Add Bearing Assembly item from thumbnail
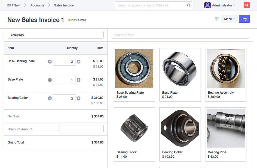257x168 pixels. pyautogui.click(x=226, y=69)
